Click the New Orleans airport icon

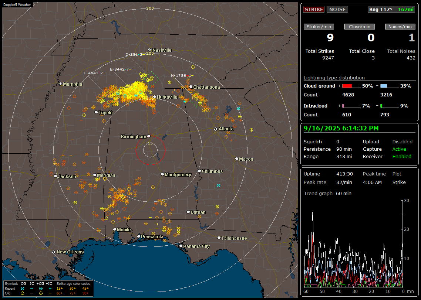click(x=54, y=252)
